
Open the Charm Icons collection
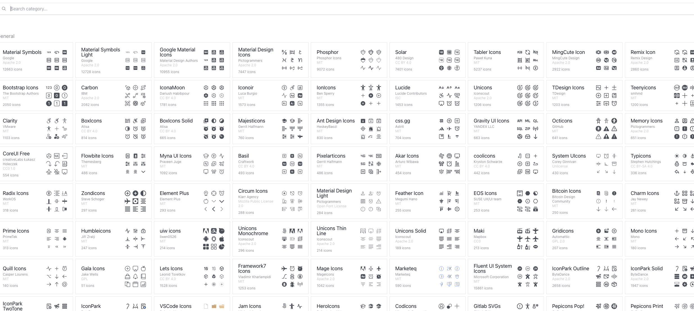(x=660, y=201)
